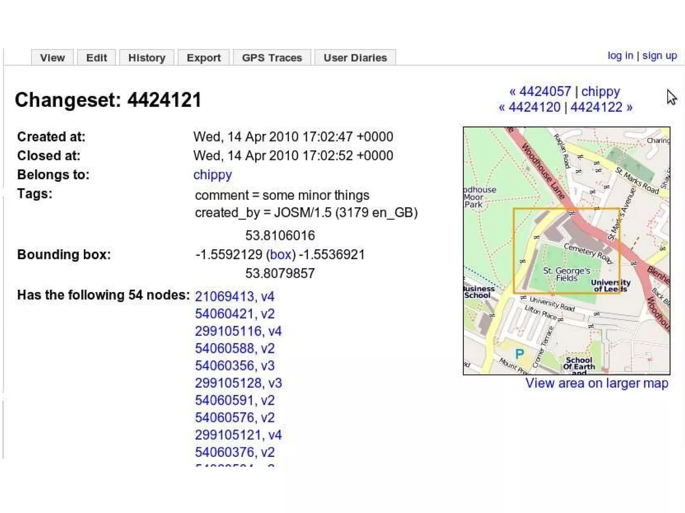Open node 299105116, v4
This screenshot has width=685, height=513.
pos(238,331)
